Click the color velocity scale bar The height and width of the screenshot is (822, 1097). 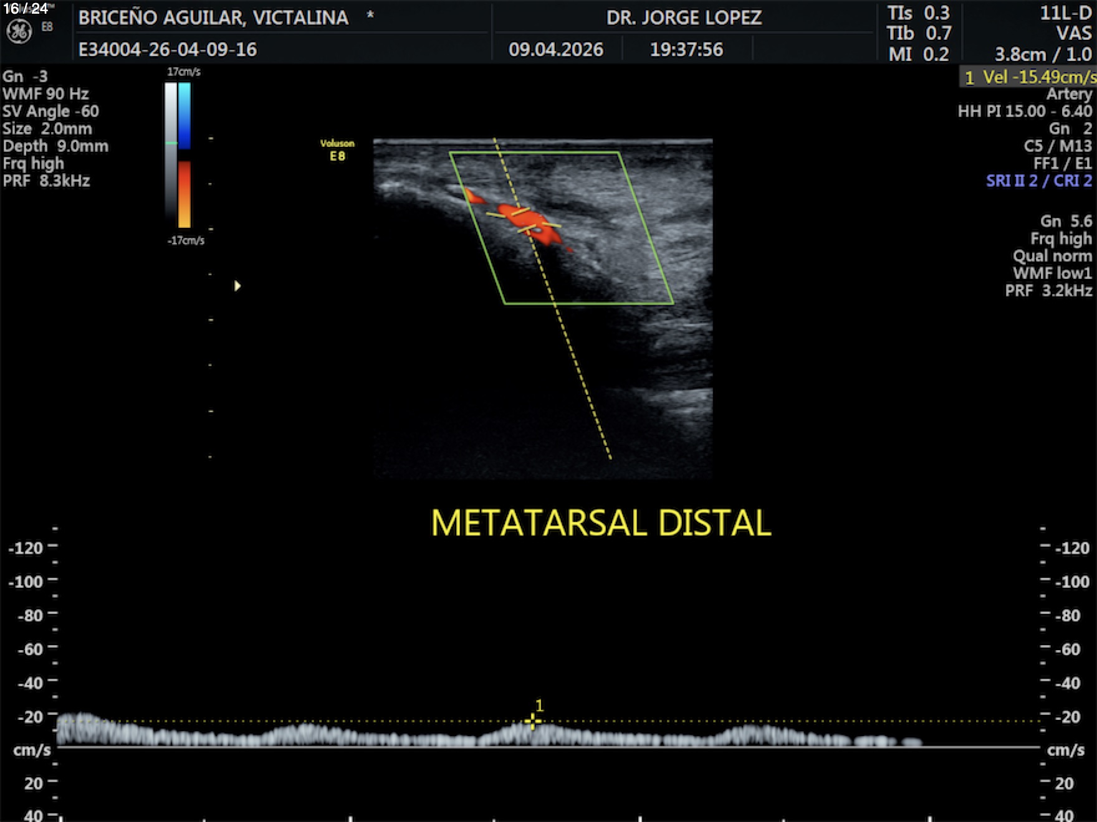click(x=184, y=156)
